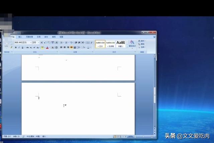Screen dimensions: 214x143
Task: Click the Find button in Editing group
Action: [142, 41]
